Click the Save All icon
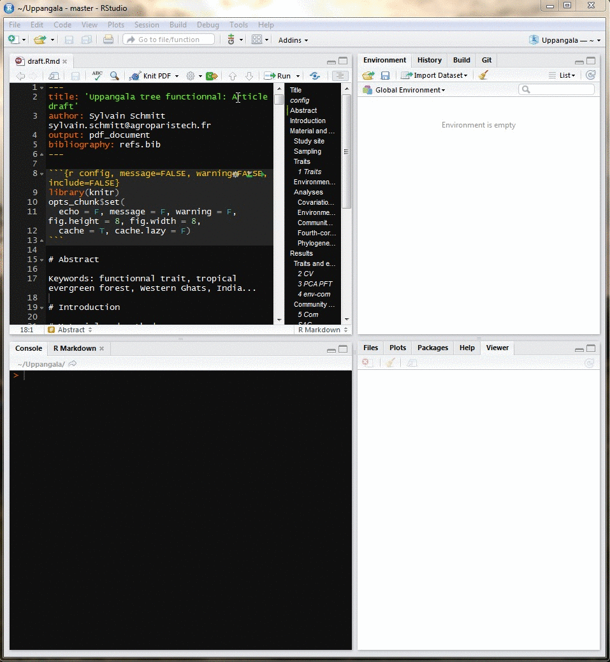The width and height of the screenshot is (610, 662). pos(87,40)
